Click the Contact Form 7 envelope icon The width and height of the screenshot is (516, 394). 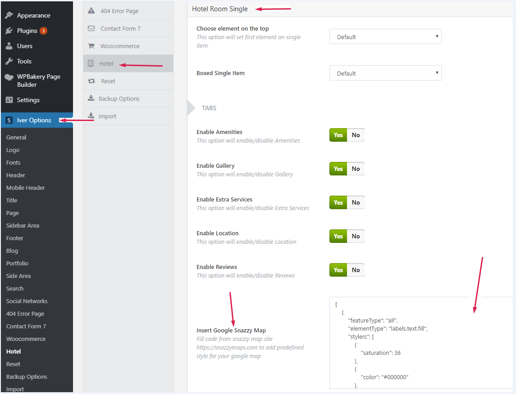point(91,28)
